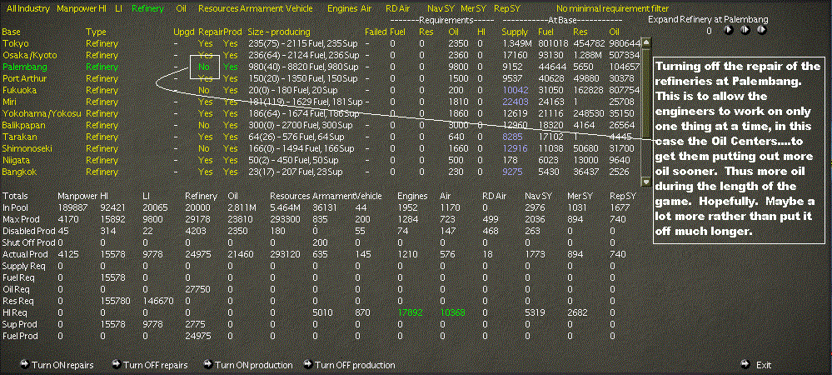
Task: Click Fukuoka's highlighted supply value 10042
Action: pyautogui.click(x=515, y=90)
